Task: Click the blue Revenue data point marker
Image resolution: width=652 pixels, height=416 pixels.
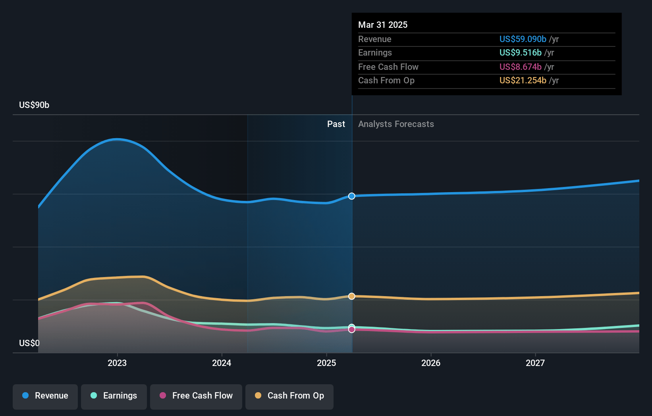Action: pyautogui.click(x=352, y=196)
